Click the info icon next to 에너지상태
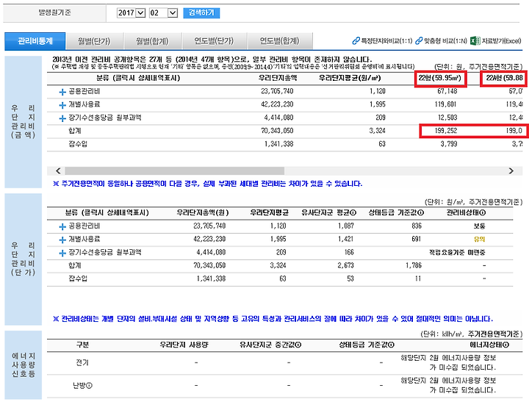This screenshot has height=402, width=529. [506, 345]
